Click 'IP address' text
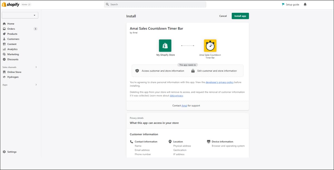Viewport: 334px width, 170px height. tap(179, 154)
